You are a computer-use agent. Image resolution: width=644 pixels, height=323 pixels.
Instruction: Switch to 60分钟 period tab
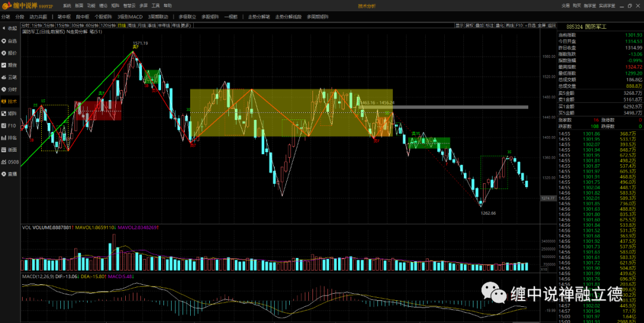(x=92, y=26)
